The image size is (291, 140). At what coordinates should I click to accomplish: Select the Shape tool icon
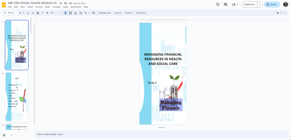pyautogui.click(x=81, y=13)
